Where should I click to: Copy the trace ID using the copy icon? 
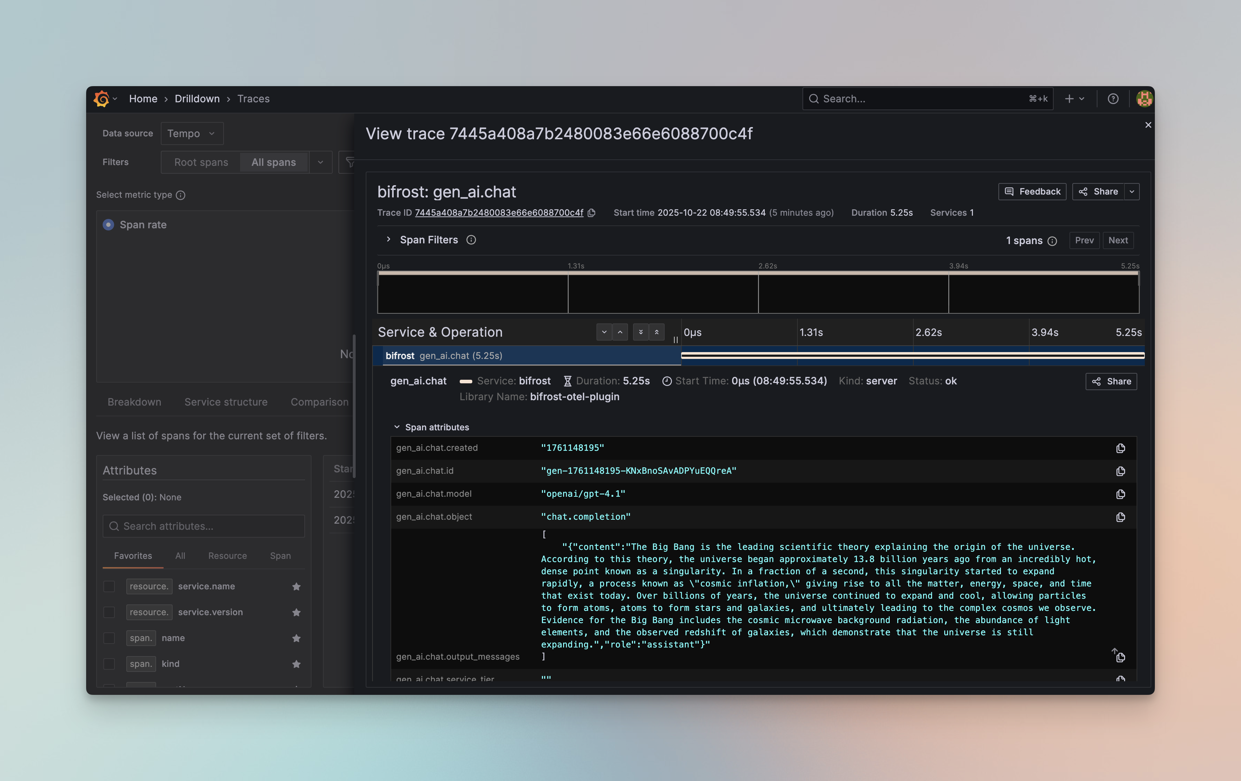[591, 212]
